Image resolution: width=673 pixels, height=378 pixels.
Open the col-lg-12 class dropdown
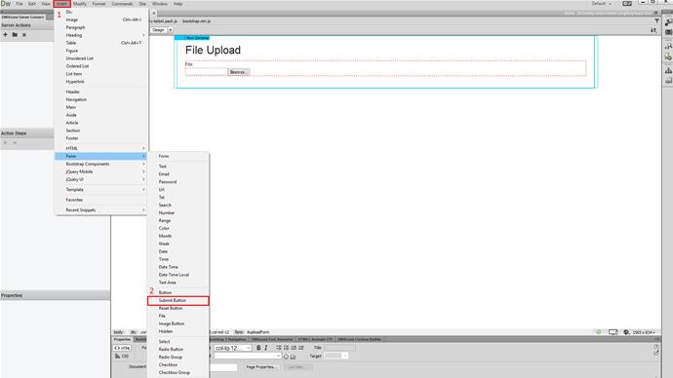(x=249, y=348)
